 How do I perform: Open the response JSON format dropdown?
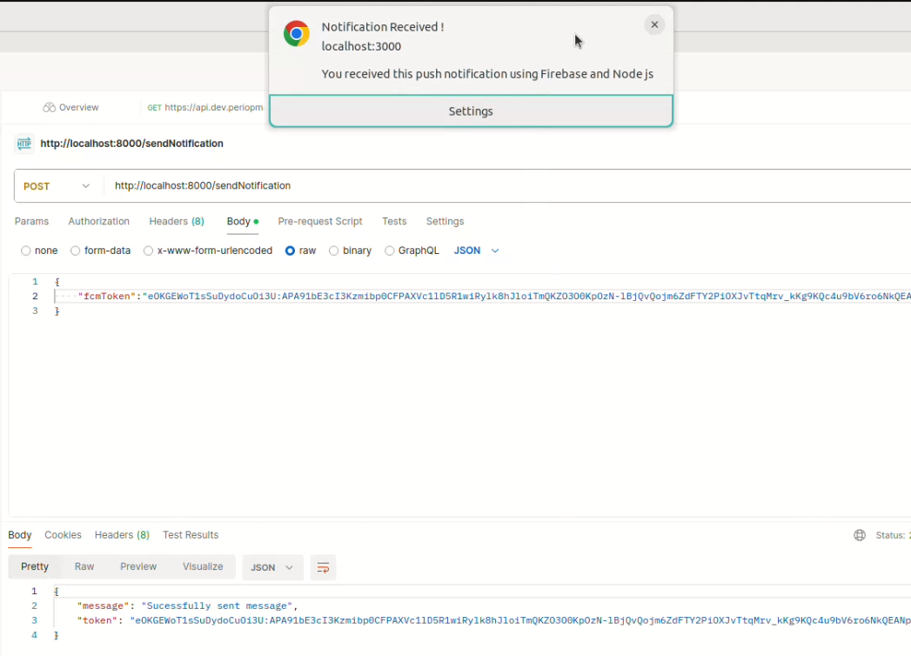pyautogui.click(x=272, y=567)
